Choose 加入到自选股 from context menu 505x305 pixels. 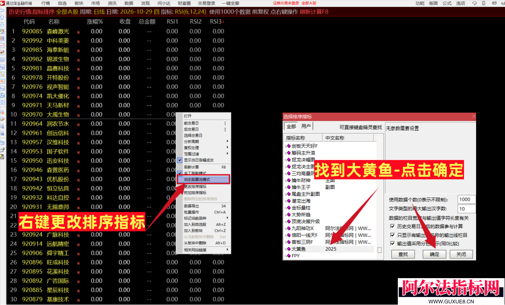pyautogui.click(x=204, y=224)
